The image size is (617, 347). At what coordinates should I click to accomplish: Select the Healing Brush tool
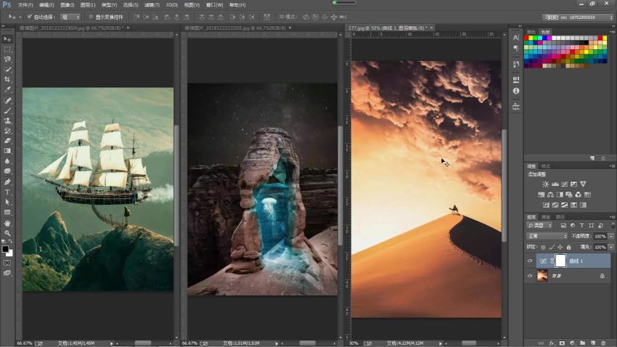[x=7, y=101]
